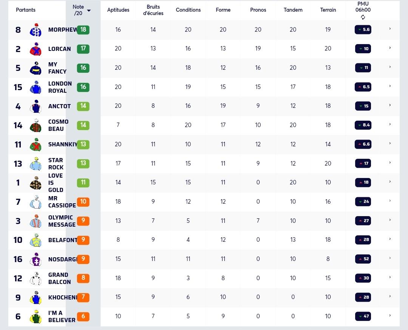
Task: Sort by the Forme column header
Action: (x=223, y=10)
